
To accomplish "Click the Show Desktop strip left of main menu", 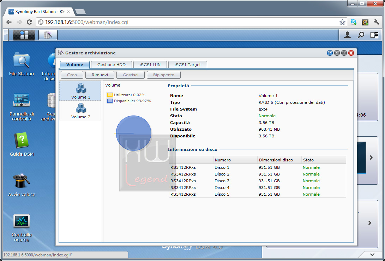I will 6,35.
